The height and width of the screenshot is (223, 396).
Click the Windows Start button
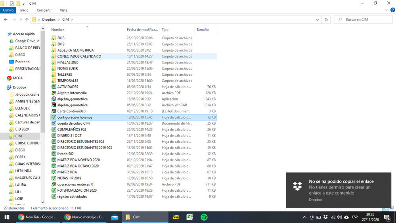click(x=7, y=217)
